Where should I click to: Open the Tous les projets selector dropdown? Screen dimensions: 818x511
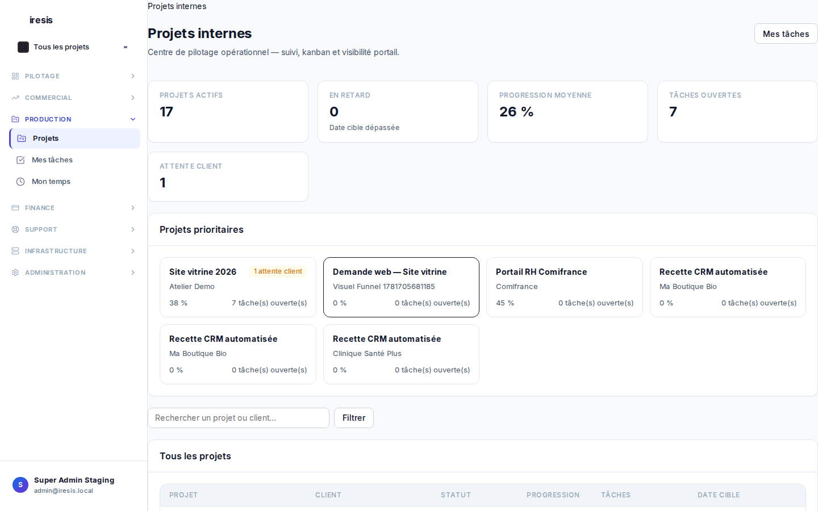coord(73,47)
